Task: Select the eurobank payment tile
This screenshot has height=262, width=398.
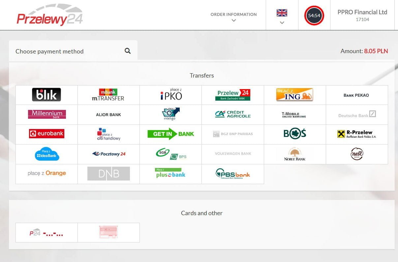Action: pos(46,134)
